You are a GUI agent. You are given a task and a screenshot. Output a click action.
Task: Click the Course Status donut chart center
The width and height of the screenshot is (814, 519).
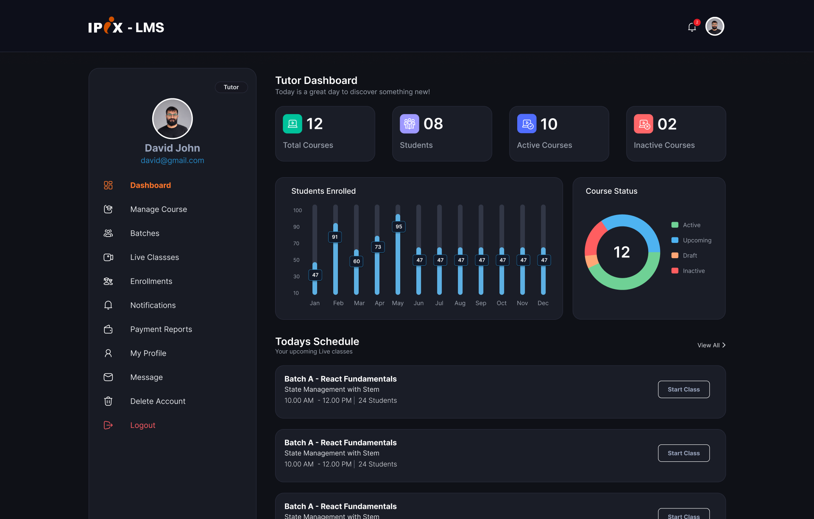(x=622, y=252)
